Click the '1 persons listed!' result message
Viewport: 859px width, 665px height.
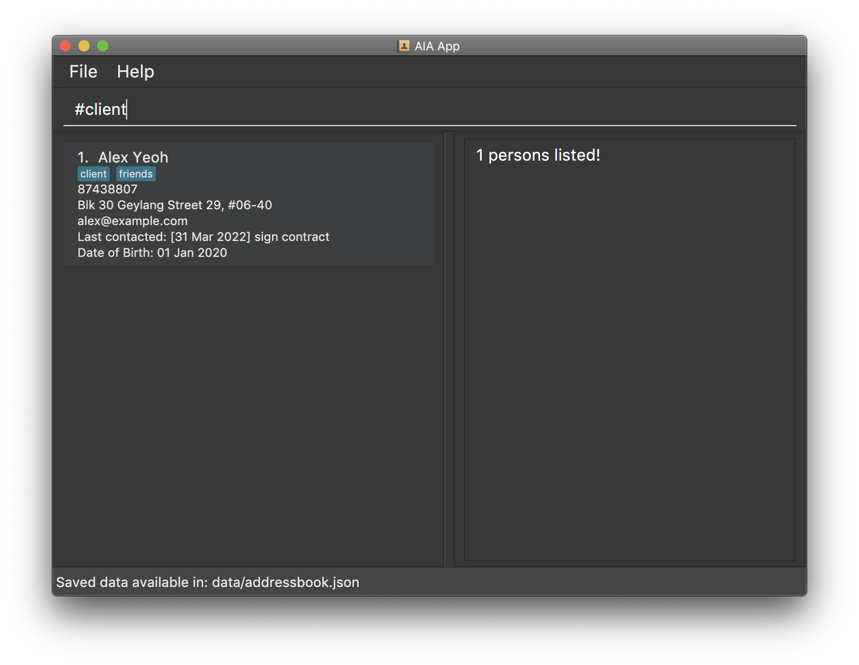point(538,155)
